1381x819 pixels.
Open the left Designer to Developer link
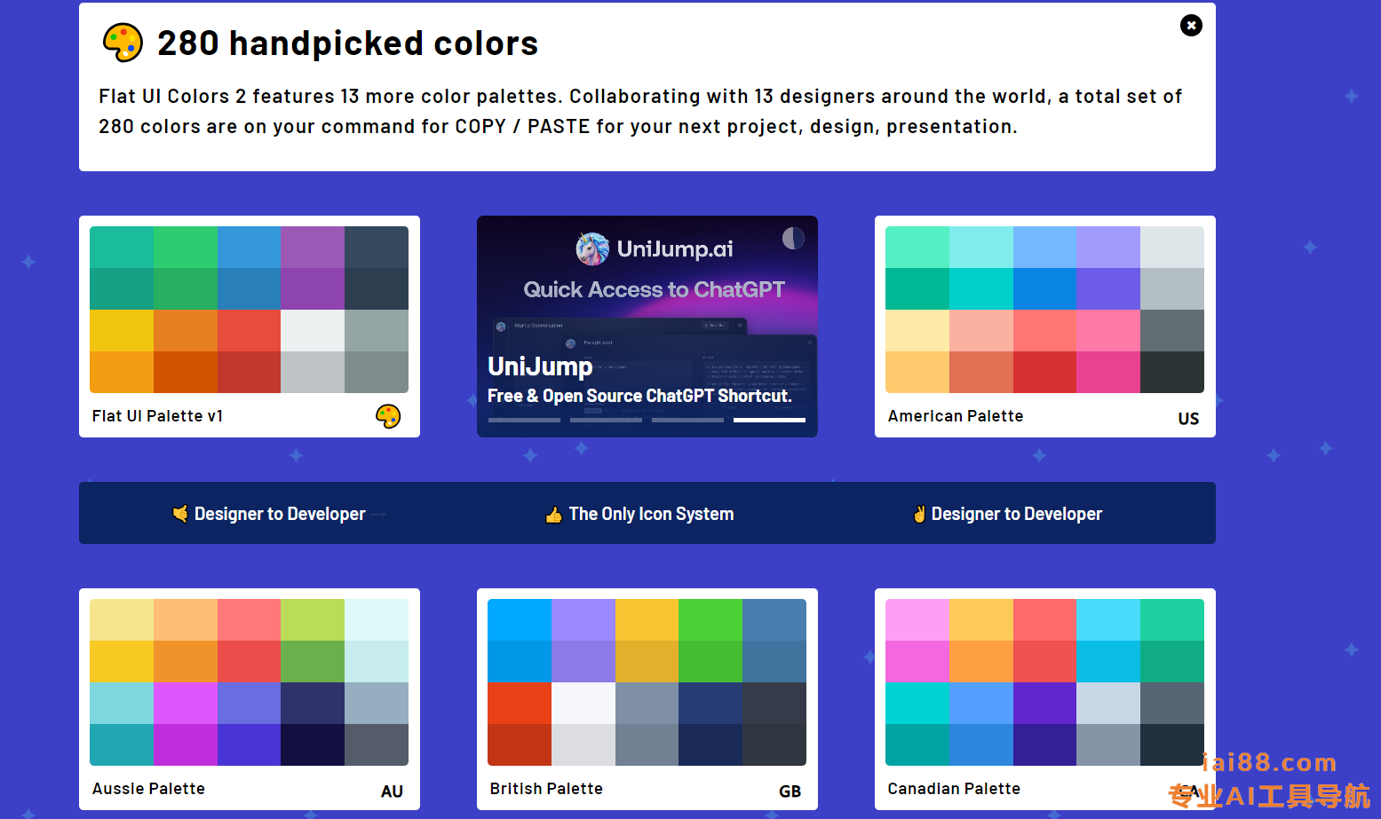pos(280,514)
